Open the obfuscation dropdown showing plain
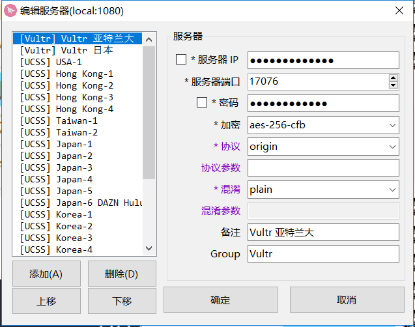This screenshot has width=415, height=327. click(x=323, y=190)
